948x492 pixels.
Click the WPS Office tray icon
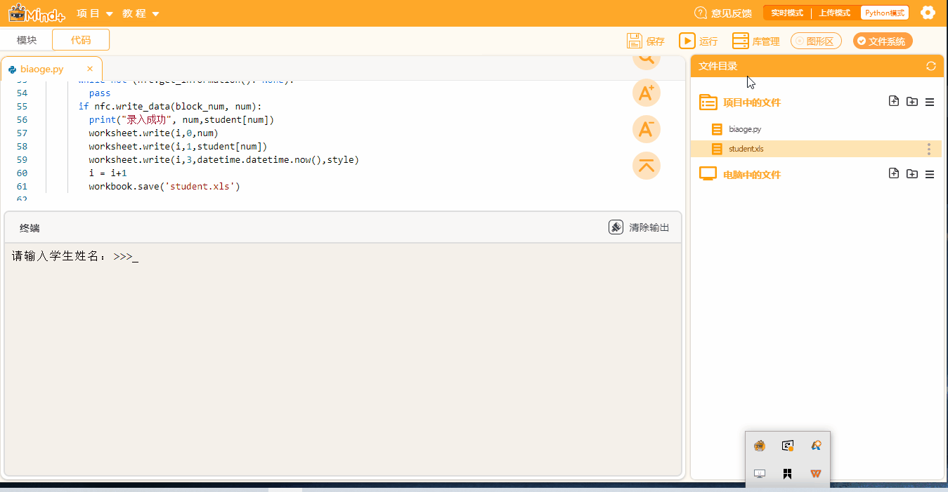click(x=816, y=474)
